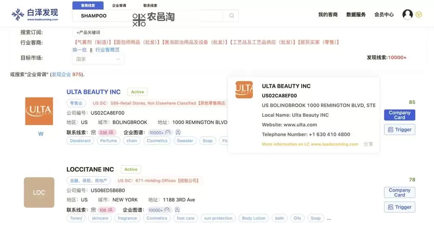Click ULTA's Soap tag

tap(208, 141)
